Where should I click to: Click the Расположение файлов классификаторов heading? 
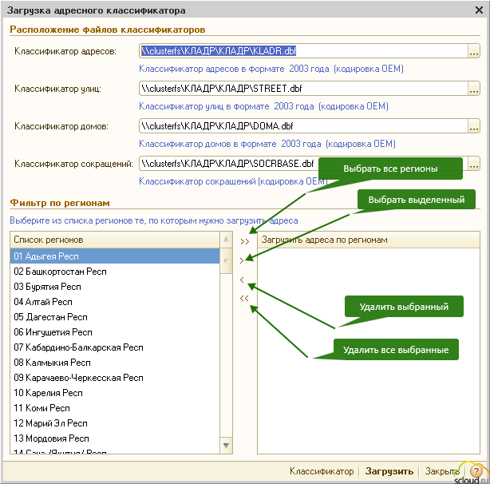click(x=108, y=30)
